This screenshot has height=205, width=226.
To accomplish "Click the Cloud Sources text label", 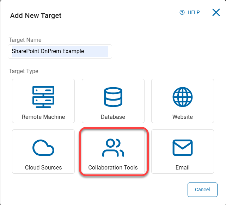I will 43,167.
